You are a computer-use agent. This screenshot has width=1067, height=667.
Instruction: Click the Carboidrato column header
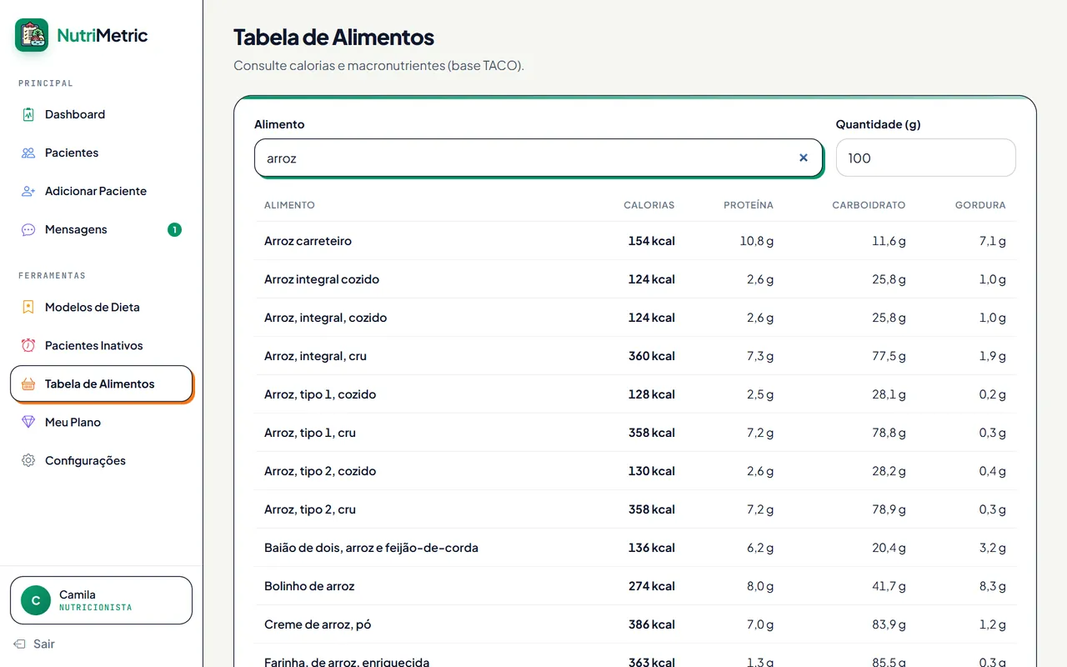pos(869,205)
